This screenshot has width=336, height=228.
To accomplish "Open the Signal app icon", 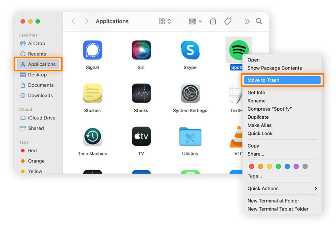I will pyautogui.click(x=93, y=50).
